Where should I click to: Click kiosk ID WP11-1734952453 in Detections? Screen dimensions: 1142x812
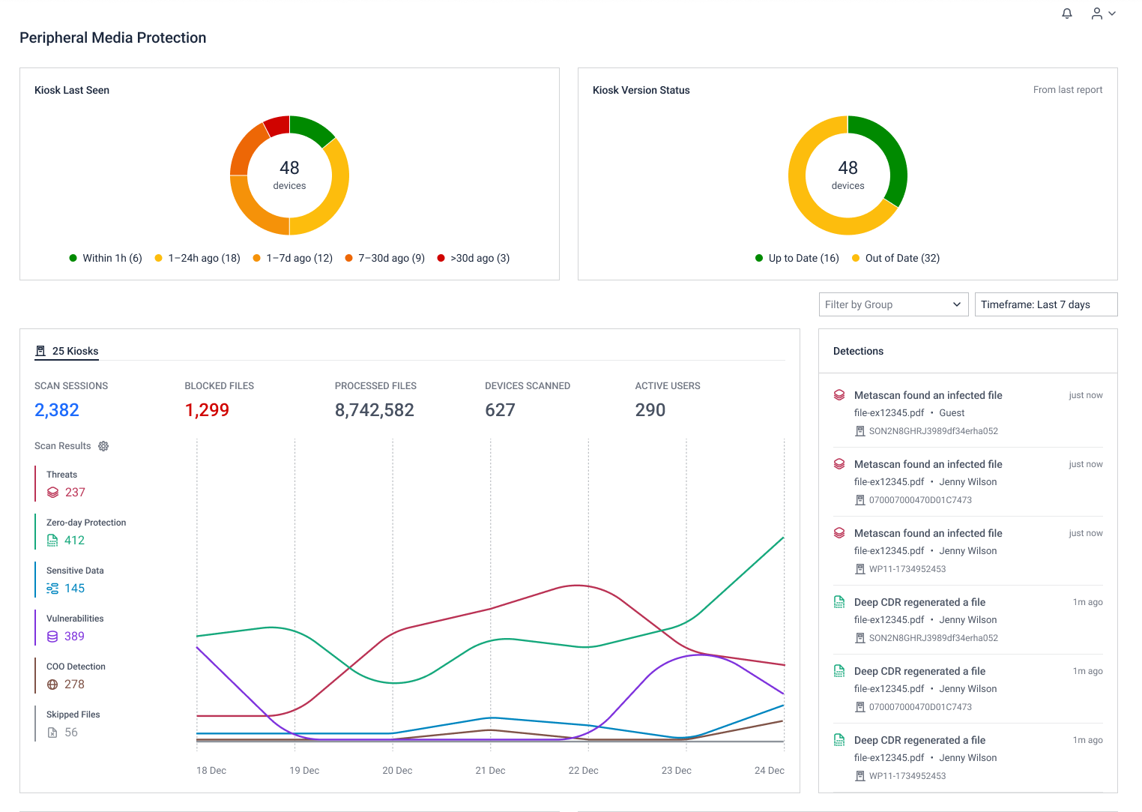(x=908, y=569)
